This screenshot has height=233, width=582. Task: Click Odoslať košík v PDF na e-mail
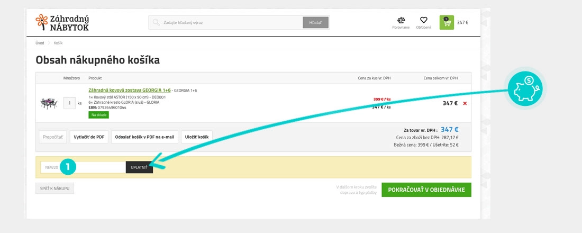pos(144,137)
